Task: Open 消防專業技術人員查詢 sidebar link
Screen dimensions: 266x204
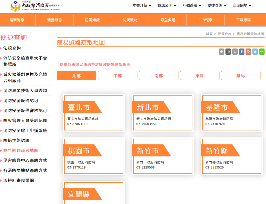Action: coord(25,91)
